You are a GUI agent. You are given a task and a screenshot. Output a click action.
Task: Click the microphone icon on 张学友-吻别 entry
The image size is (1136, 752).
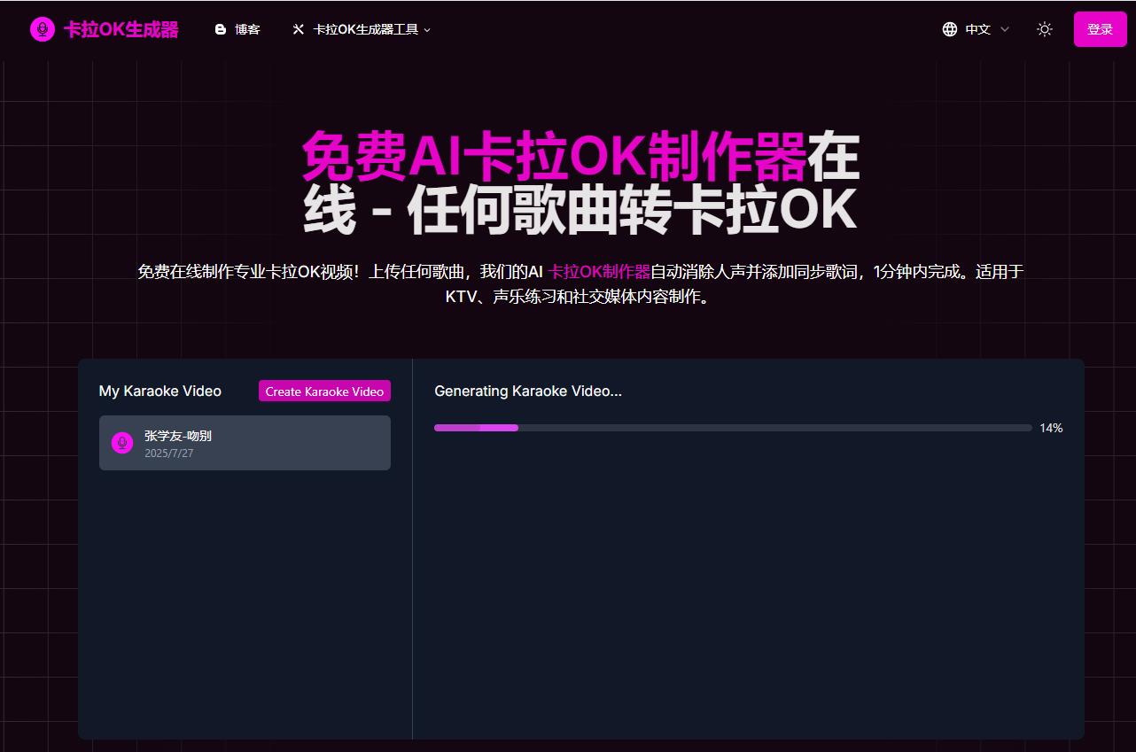pos(121,442)
